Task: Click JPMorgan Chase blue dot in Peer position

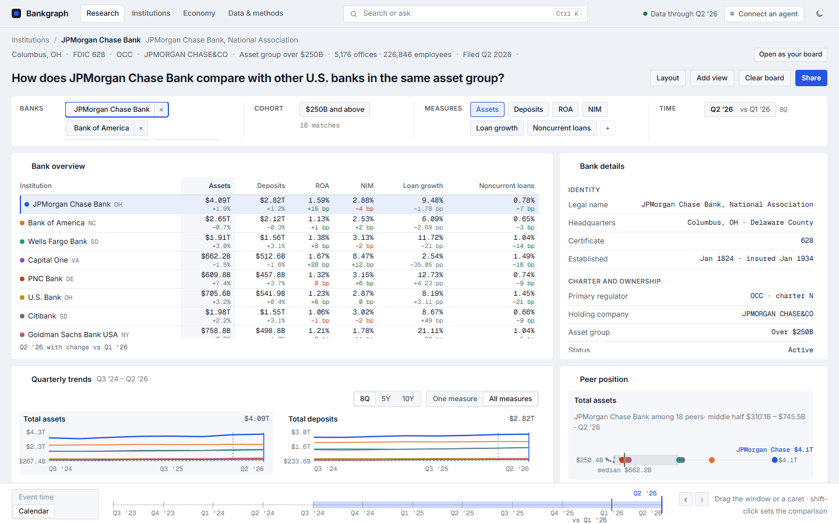Action: pyautogui.click(x=774, y=460)
